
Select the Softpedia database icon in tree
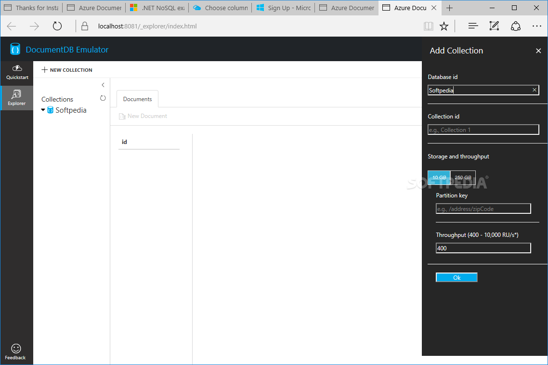pyautogui.click(x=50, y=110)
